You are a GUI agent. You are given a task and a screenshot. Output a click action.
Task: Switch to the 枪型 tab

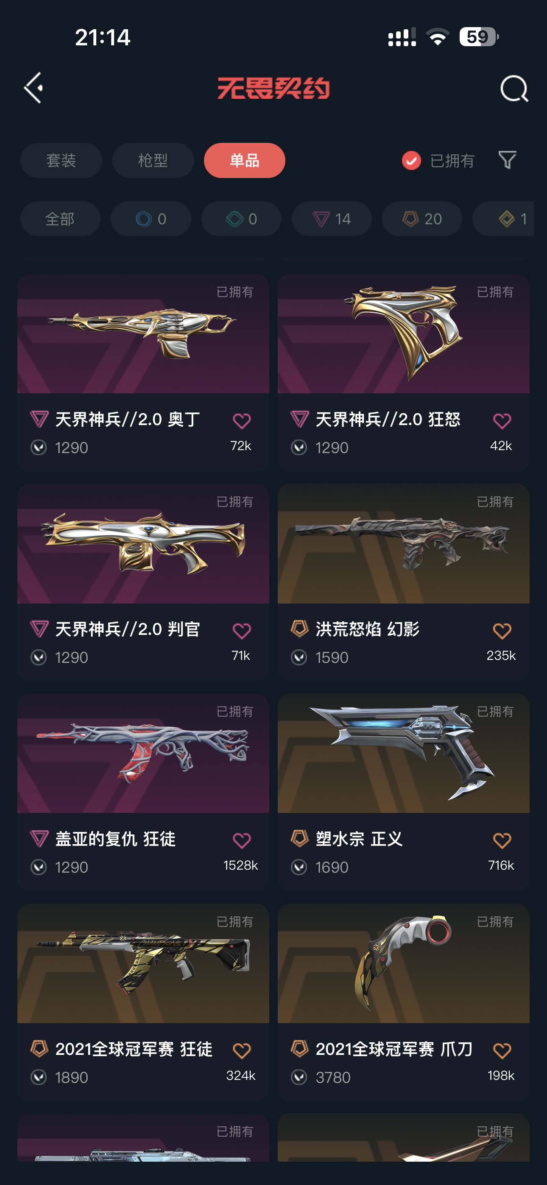point(153,161)
